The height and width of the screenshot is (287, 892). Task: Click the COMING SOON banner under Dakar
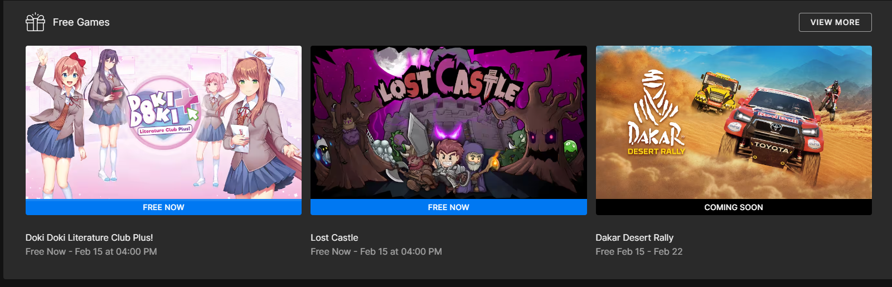coord(734,207)
